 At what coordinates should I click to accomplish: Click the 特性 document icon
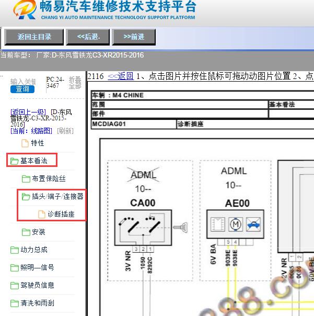click(25, 143)
